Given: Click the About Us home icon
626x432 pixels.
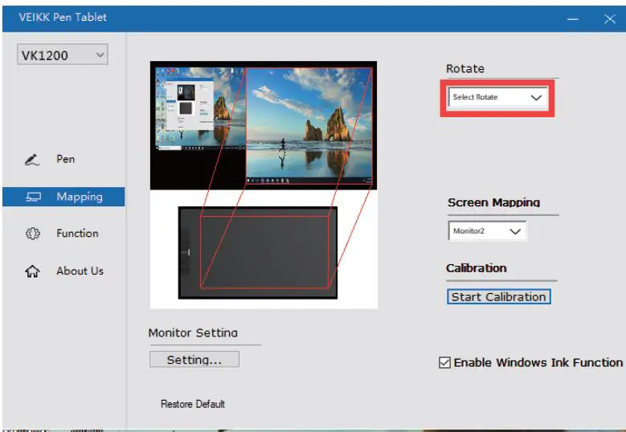Looking at the screenshot, I should click(32, 271).
